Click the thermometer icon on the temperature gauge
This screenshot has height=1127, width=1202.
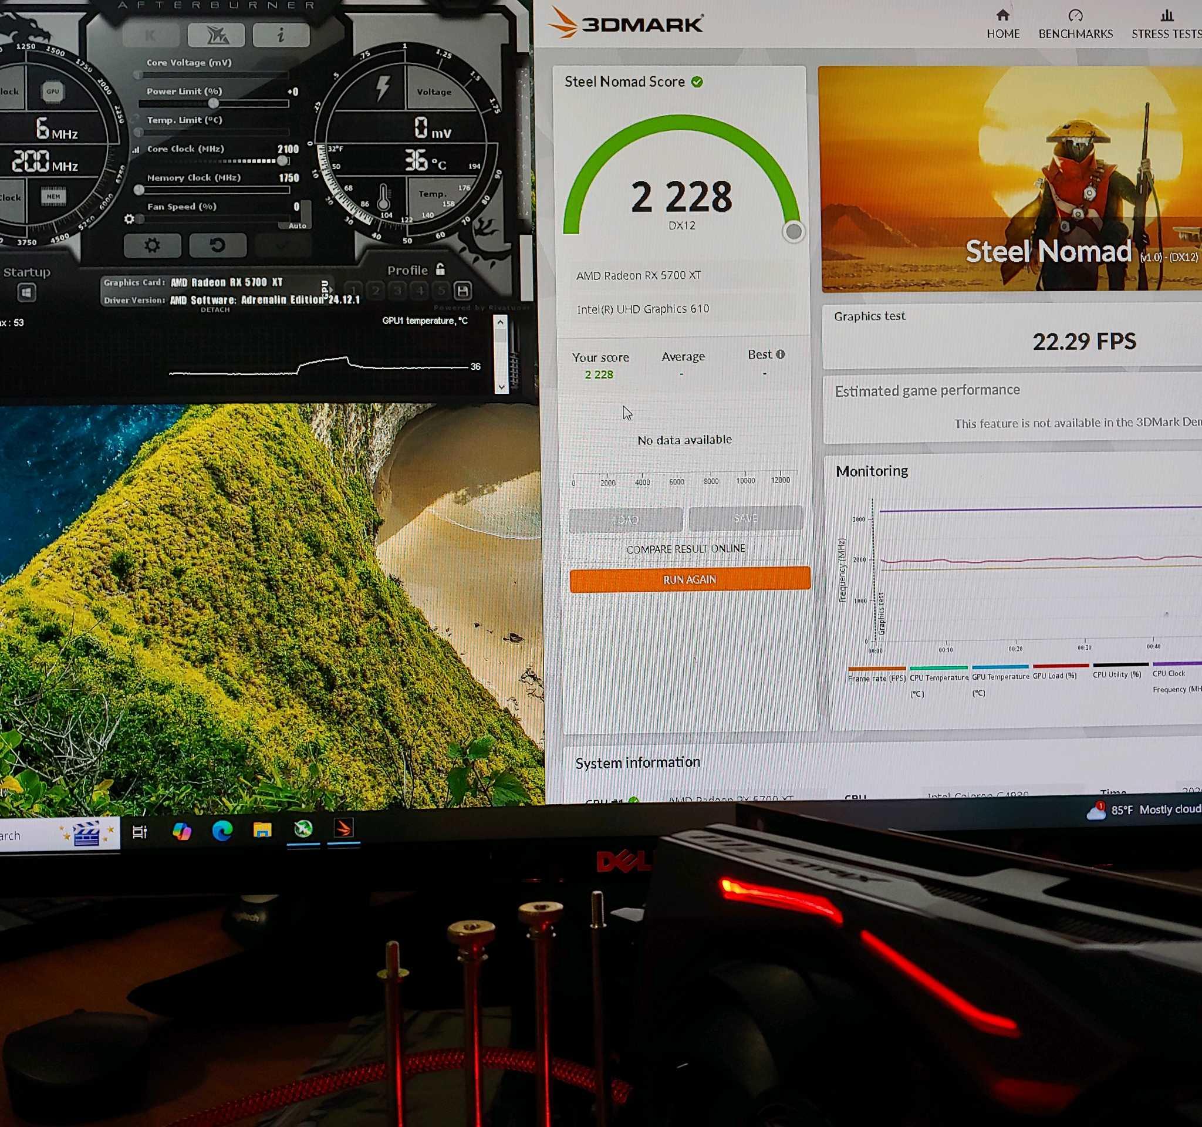[383, 197]
